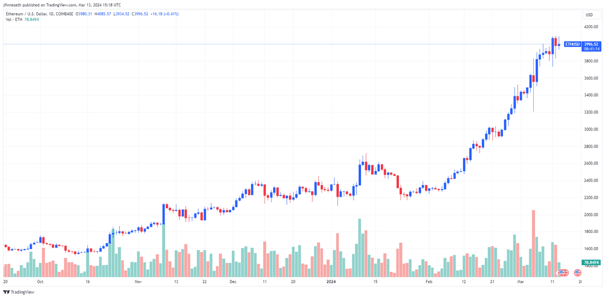Screen dimensions: 606x298
Task: Select the 3996.52 current price tag
Action: pos(591,44)
